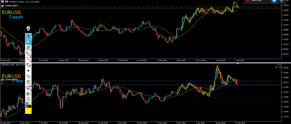The width and height of the screenshot is (291, 124).
Task: Select the pencil line tool
Action: 28,59
